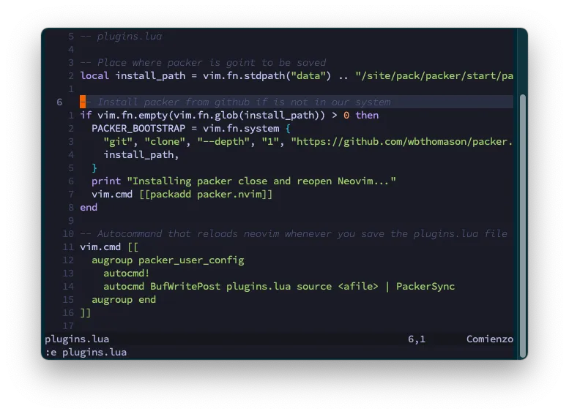The height and width of the screenshot is (414, 569).
Task: Click '[[packadd packer.nvim]]' text
Action: pyautogui.click(x=206, y=195)
